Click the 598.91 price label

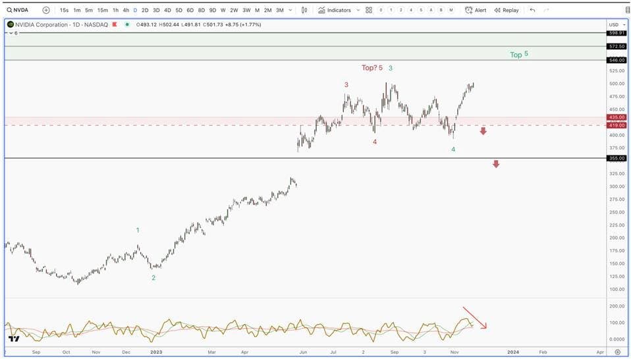(617, 33)
